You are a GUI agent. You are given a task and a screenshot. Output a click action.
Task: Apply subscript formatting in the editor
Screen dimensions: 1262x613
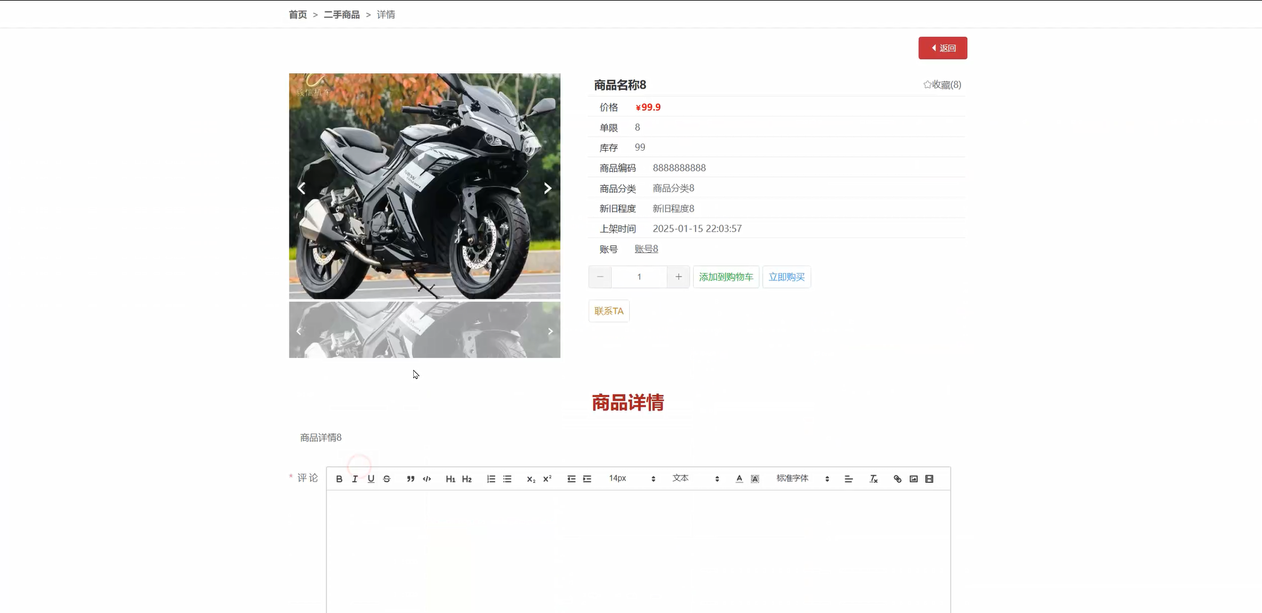(x=530, y=478)
